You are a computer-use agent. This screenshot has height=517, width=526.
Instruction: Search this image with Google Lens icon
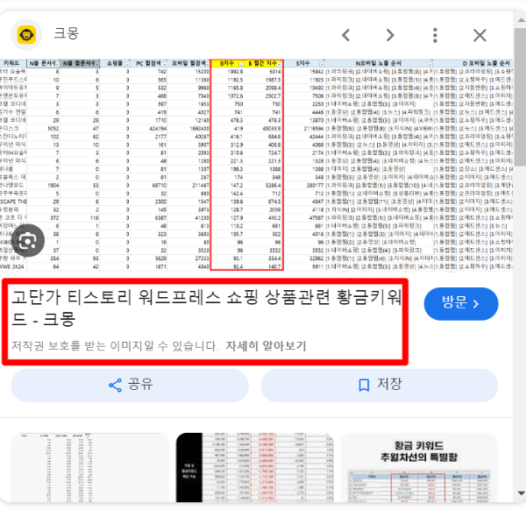point(28,241)
